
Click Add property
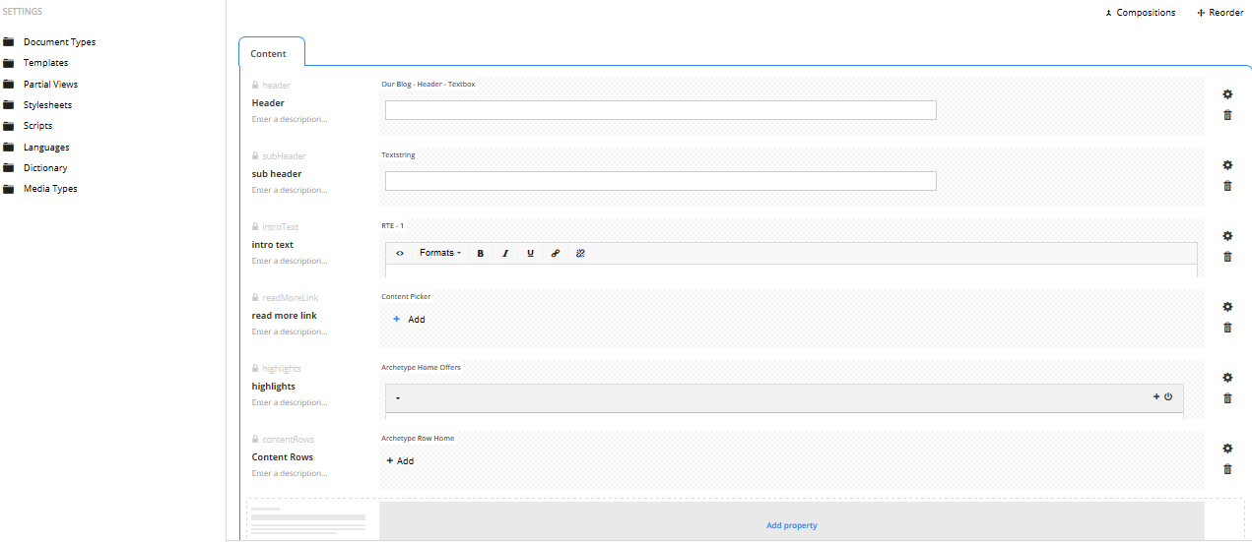point(792,525)
